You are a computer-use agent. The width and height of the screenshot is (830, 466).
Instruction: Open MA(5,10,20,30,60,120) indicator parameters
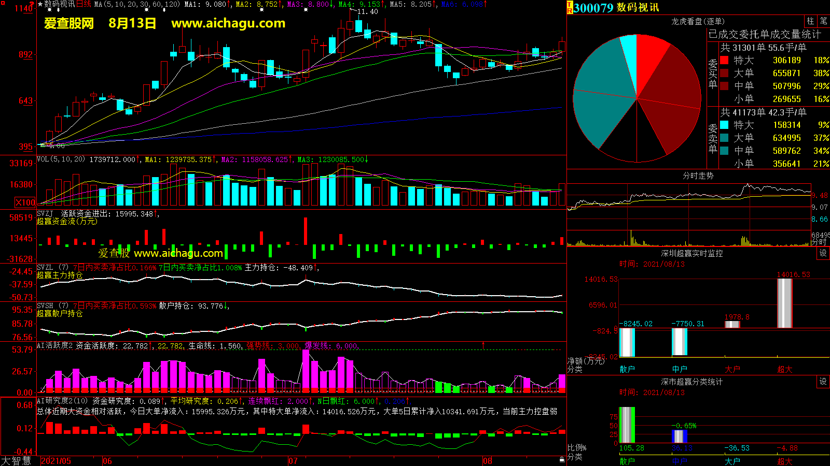pyautogui.click(x=137, y=4)
